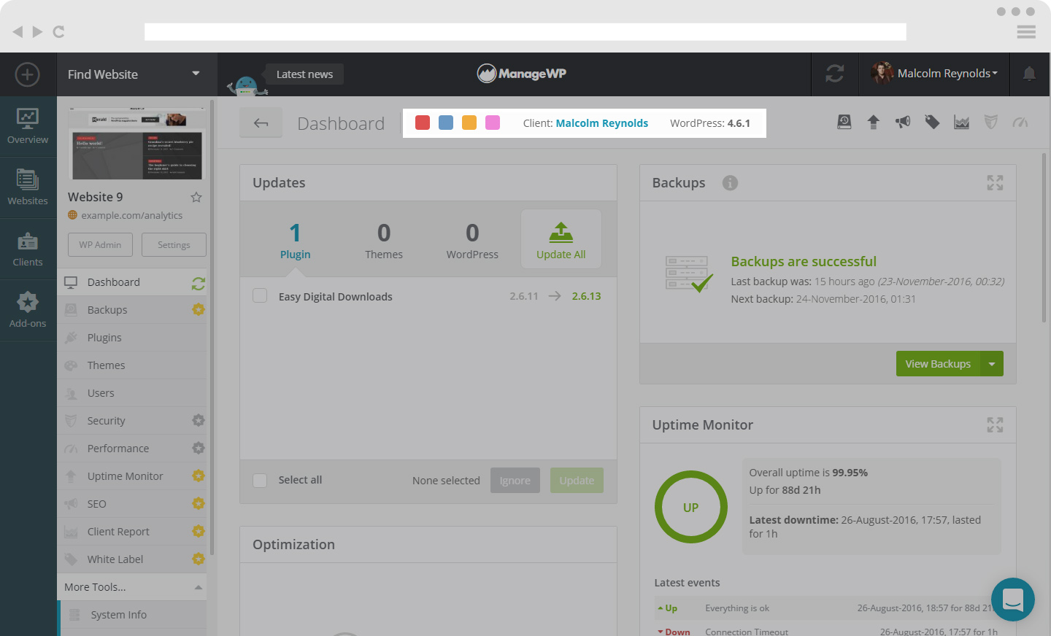Select Backups in site menu
1051x636 pixels.
click(131, 310)
